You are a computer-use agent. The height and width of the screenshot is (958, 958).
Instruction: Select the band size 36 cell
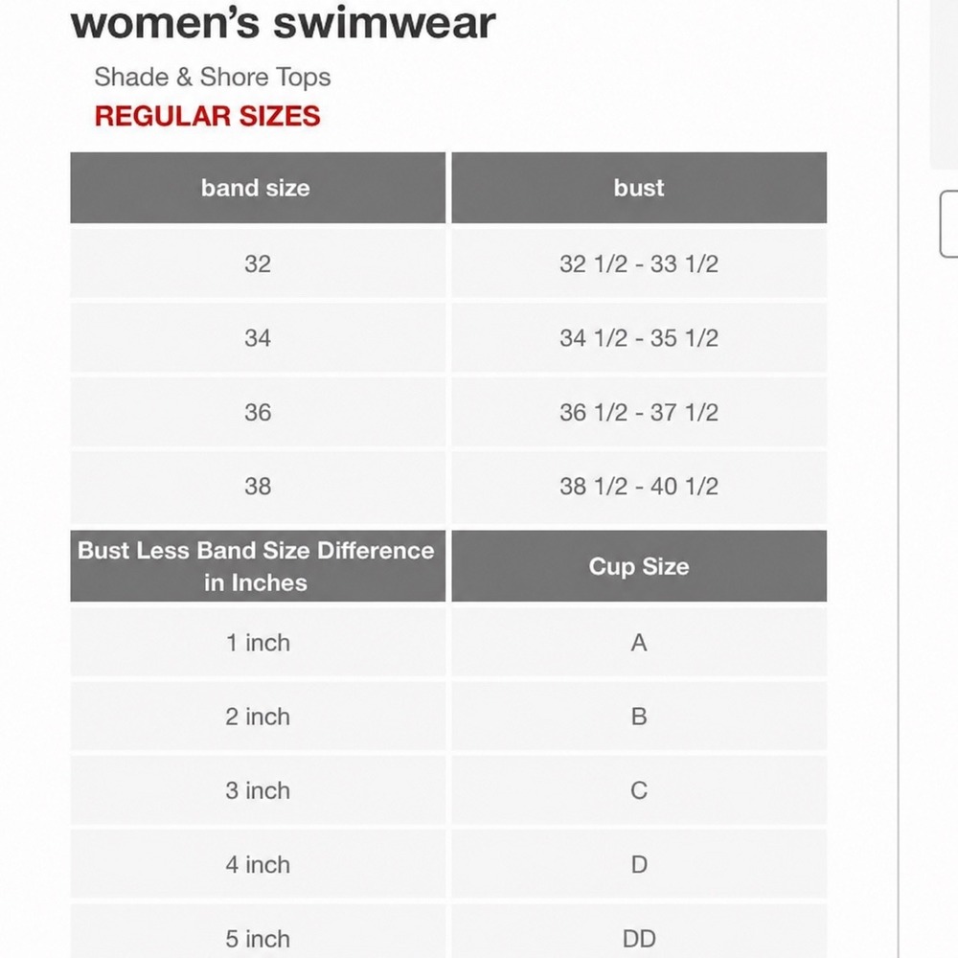pyautogui.click(x=257, y=412)
